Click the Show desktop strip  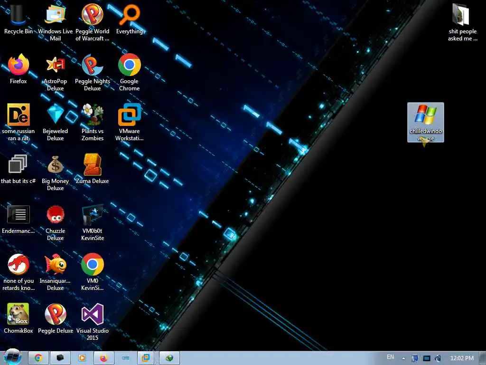pyautogui.click(x=483, y=358)
